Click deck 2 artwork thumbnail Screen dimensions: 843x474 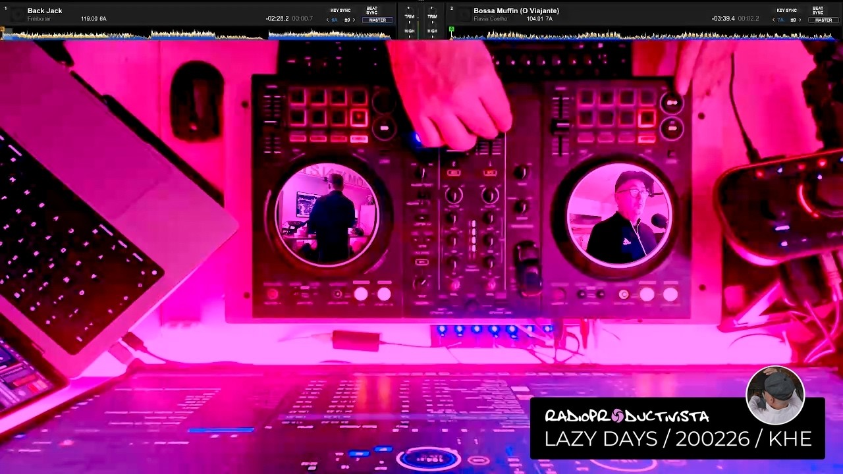coord(464,14)
